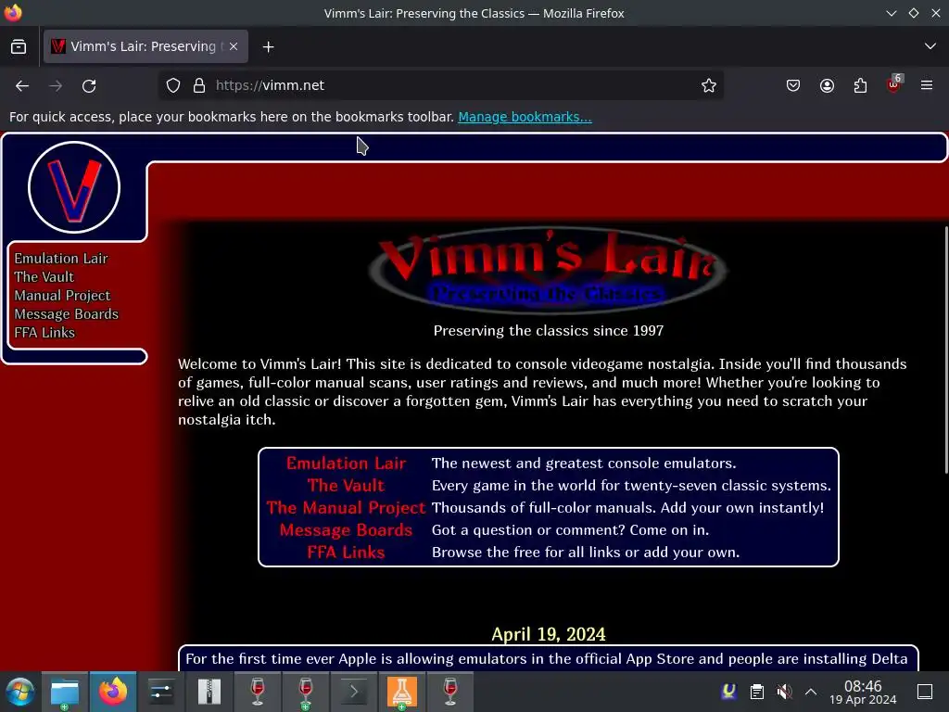Open the orange flask taskbar icon
Viewport: 949px width, 712px height.
click(402, 692)
